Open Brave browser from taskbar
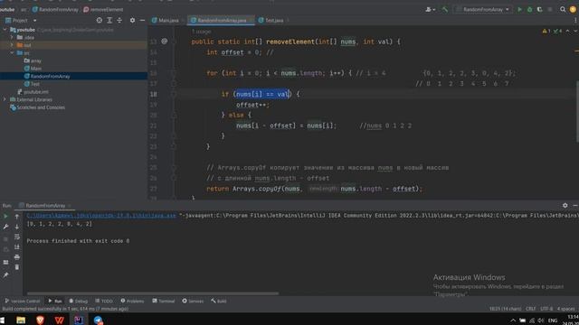The width and height of the screenshot is (579, 325). 40,320
